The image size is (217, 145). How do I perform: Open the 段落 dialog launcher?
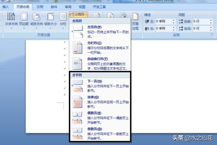212,34
